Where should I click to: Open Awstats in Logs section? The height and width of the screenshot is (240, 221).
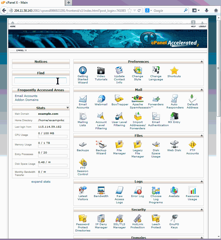[x=174, y=191]
